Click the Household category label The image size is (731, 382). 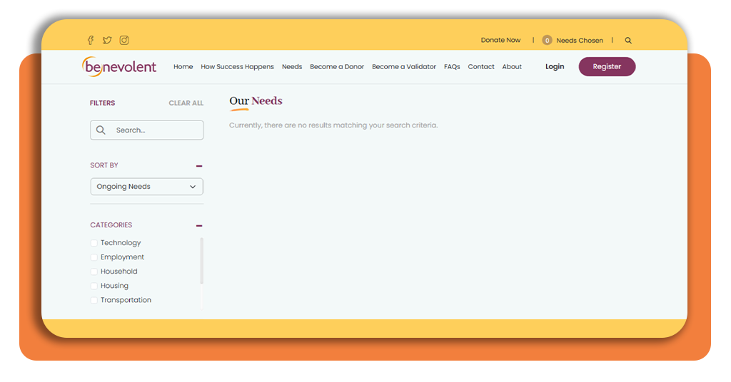119,272
